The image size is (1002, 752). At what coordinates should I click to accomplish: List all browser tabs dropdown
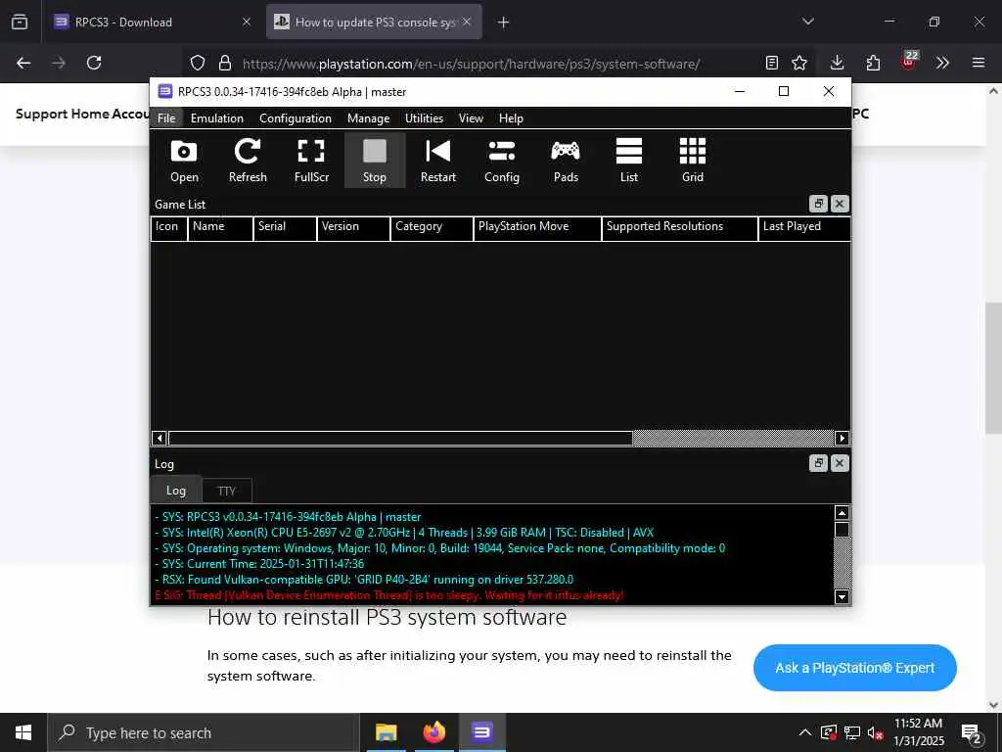tap(807, 22)
